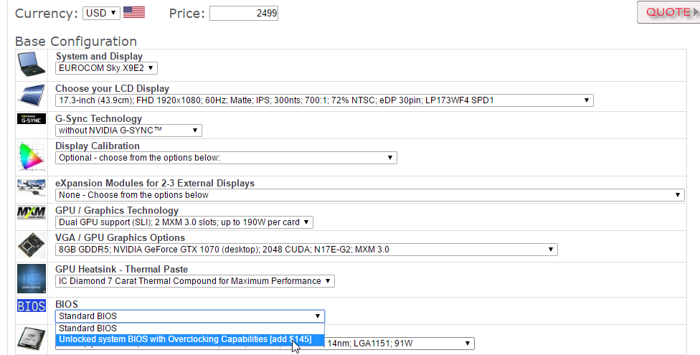Click the GPU graphics card image
Screen dimensions: 700x355
pyautogui.click(x=32, y=245)
